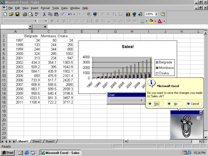Click the Osaka legend color key
208x156 pixels.
[x=157, y=73]
